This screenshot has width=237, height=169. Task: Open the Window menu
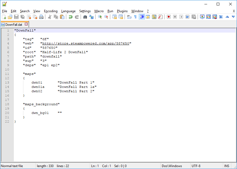tap(137, 11)
